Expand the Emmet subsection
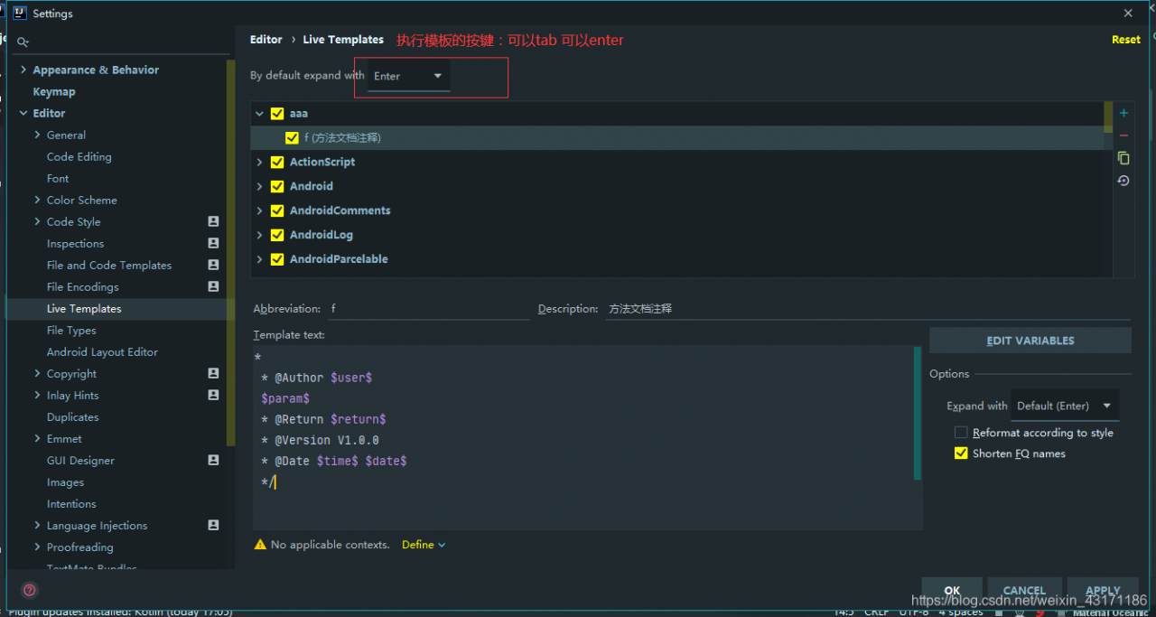 pyautogui.click(x=37, y=438)
